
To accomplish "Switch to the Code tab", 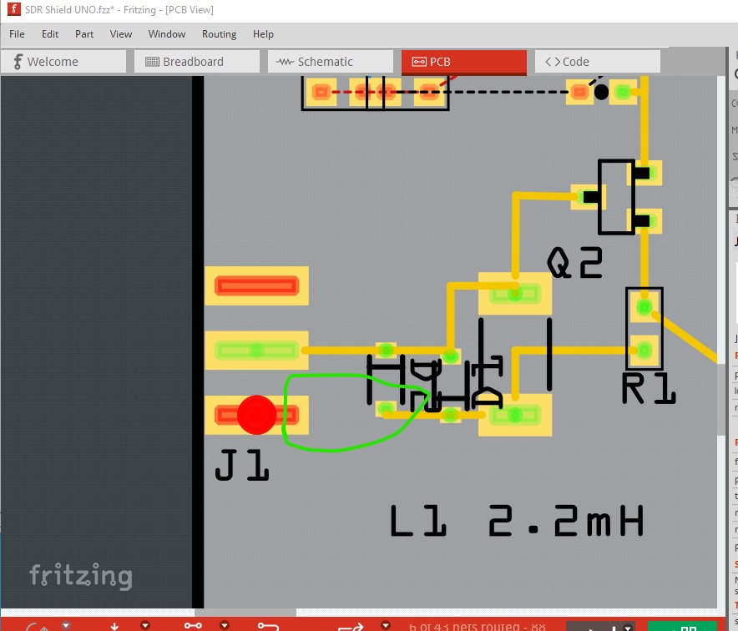I will click(x=598, y=62).
